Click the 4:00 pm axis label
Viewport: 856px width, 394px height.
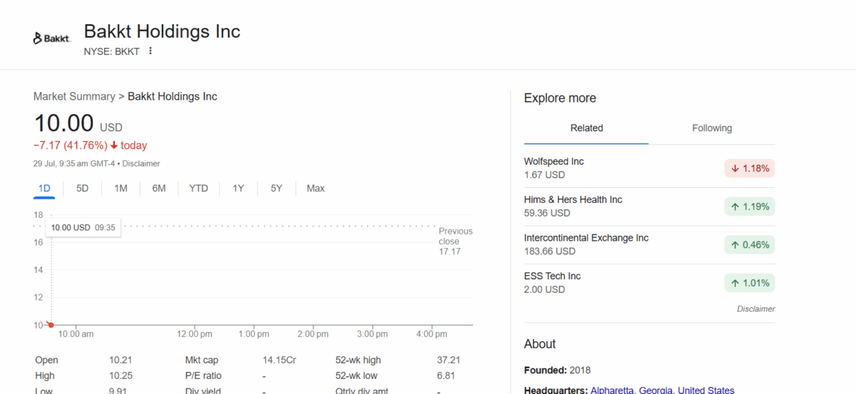pyautogui.click(x=432, y=334)
